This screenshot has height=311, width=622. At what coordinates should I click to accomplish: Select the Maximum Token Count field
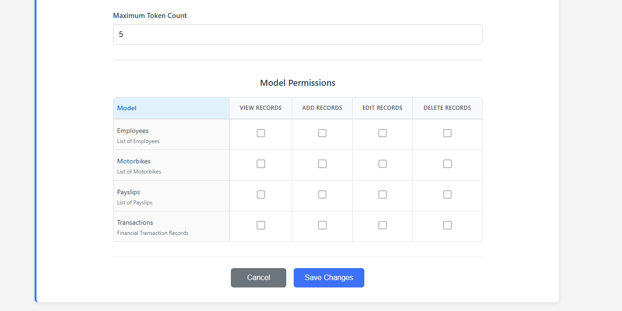297,34
